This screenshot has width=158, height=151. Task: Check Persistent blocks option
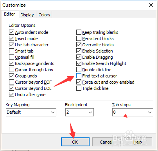point(79,39)
